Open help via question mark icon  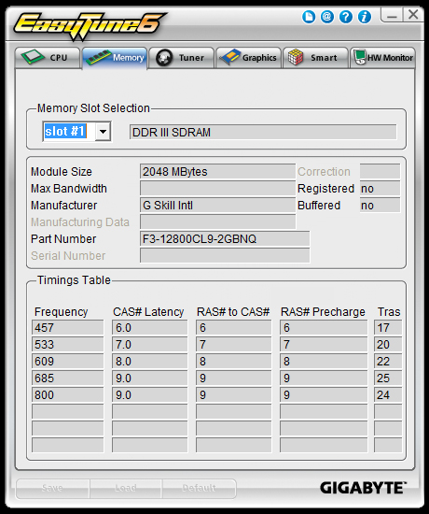(346, 17)
